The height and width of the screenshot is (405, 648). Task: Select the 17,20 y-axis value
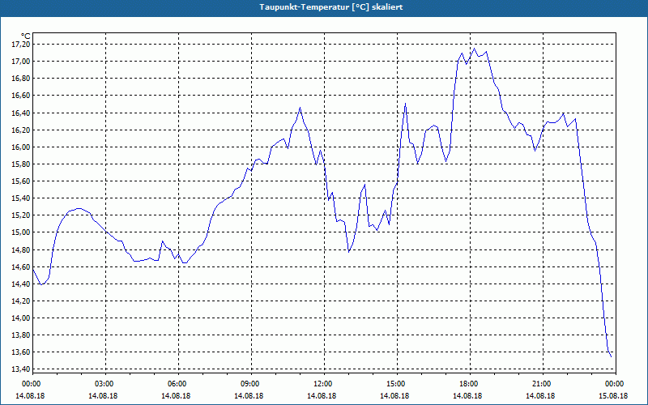pos(21,45)
